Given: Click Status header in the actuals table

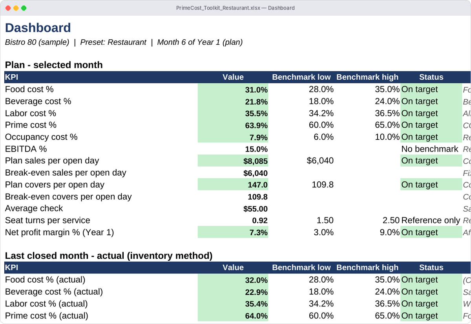Looking at the screenshot, I should [431, 268].
